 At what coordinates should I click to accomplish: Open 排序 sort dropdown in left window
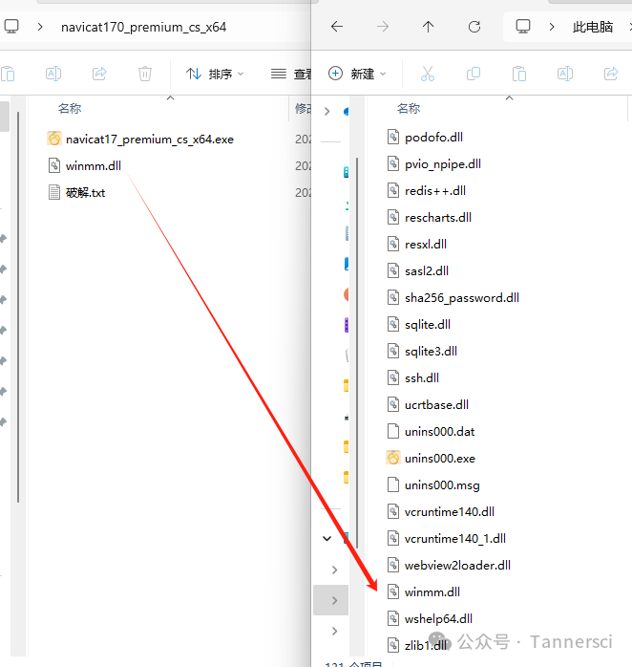tap(215, 74)
